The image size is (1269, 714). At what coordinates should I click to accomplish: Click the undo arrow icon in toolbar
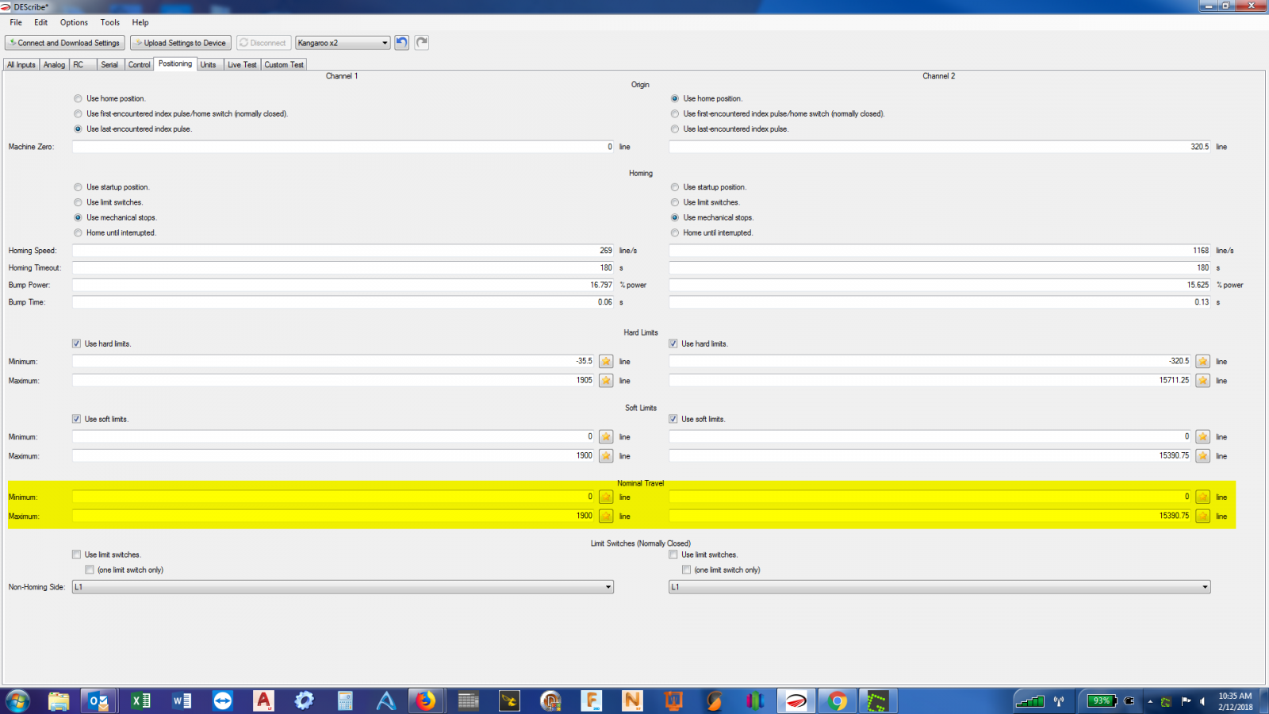pyautogui.click(x=402, y=43)
